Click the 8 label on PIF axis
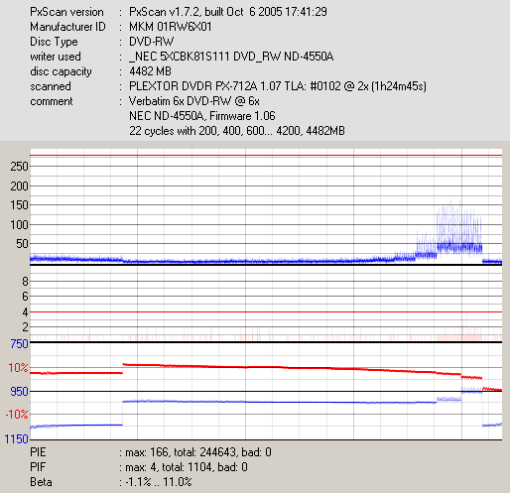This screenshot has width=510, height=493. [25, 282]
